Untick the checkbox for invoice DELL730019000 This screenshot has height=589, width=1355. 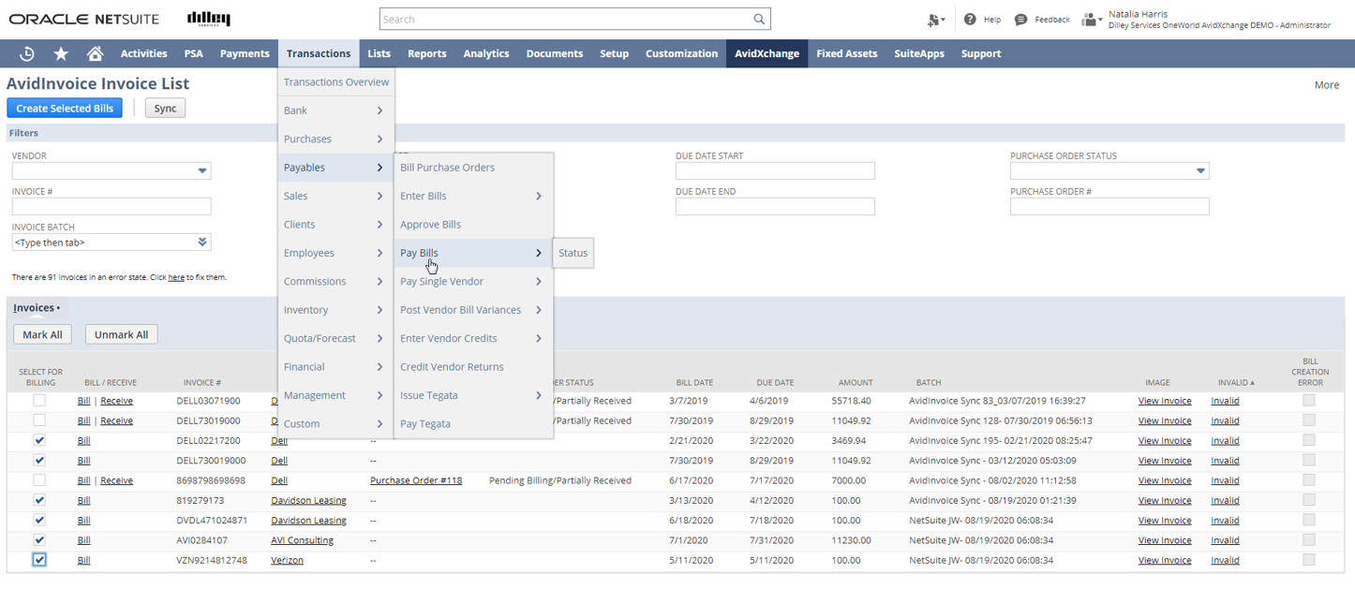39,461
